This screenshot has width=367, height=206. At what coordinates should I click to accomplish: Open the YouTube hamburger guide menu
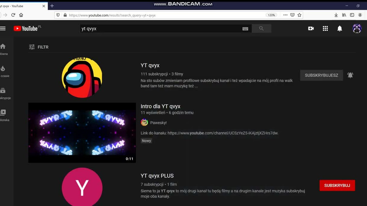(x=3, y=28)
